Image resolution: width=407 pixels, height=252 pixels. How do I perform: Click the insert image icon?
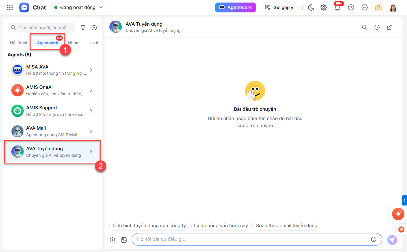tap(124, 240)
